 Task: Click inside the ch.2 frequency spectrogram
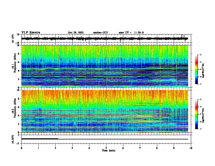105,111
